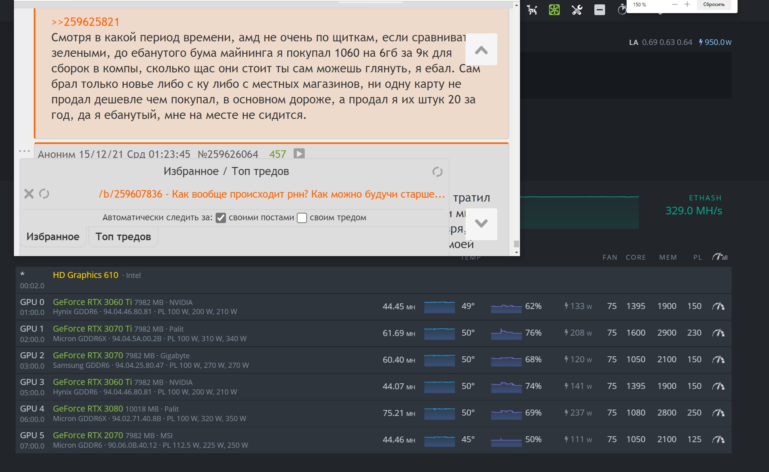Toggle the 'своим тредом' checkbox
Screen dimensions: 769x472
coord(302,218)
